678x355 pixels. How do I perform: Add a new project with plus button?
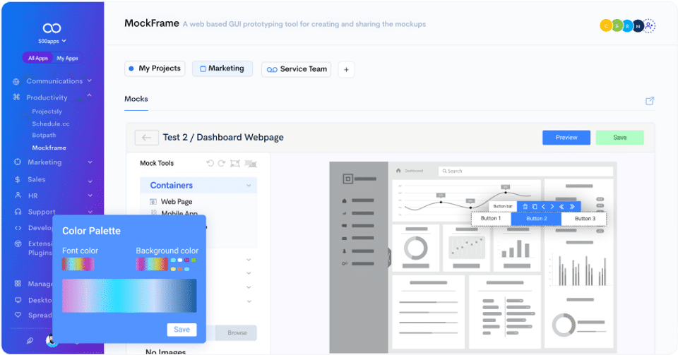[x=346, y=70]
